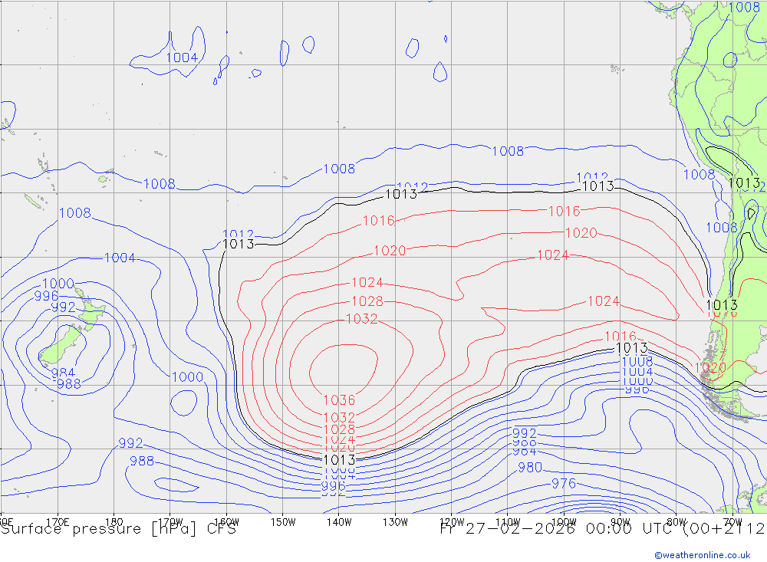
Task: Click the red 1032 label above the high center
Action: (361, 319)
